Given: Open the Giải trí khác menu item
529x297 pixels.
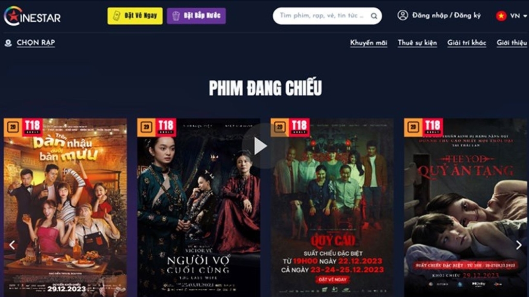Looking at the screenshot, I should 466,43.
